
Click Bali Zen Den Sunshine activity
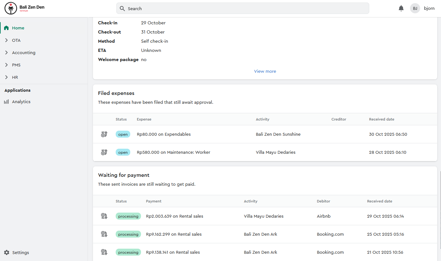pyautogui.click(x=278, y=134)
